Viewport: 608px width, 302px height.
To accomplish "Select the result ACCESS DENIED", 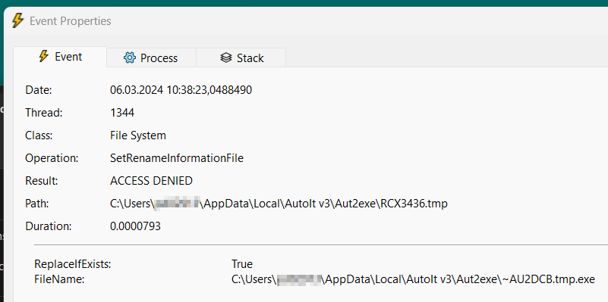I will [151, 181].
